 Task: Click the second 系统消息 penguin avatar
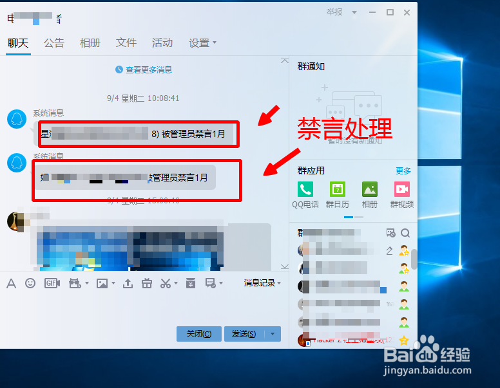[17, 162]
